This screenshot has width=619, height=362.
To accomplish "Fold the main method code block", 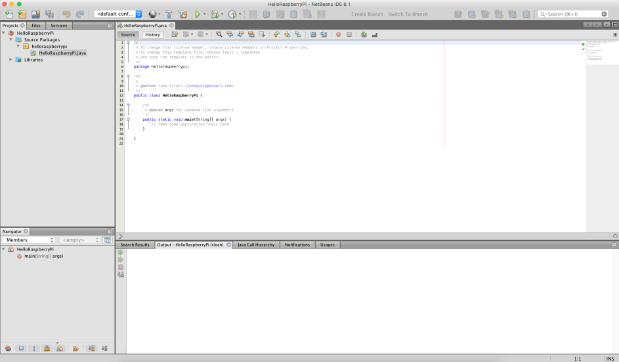I will (x=128, y=119).
